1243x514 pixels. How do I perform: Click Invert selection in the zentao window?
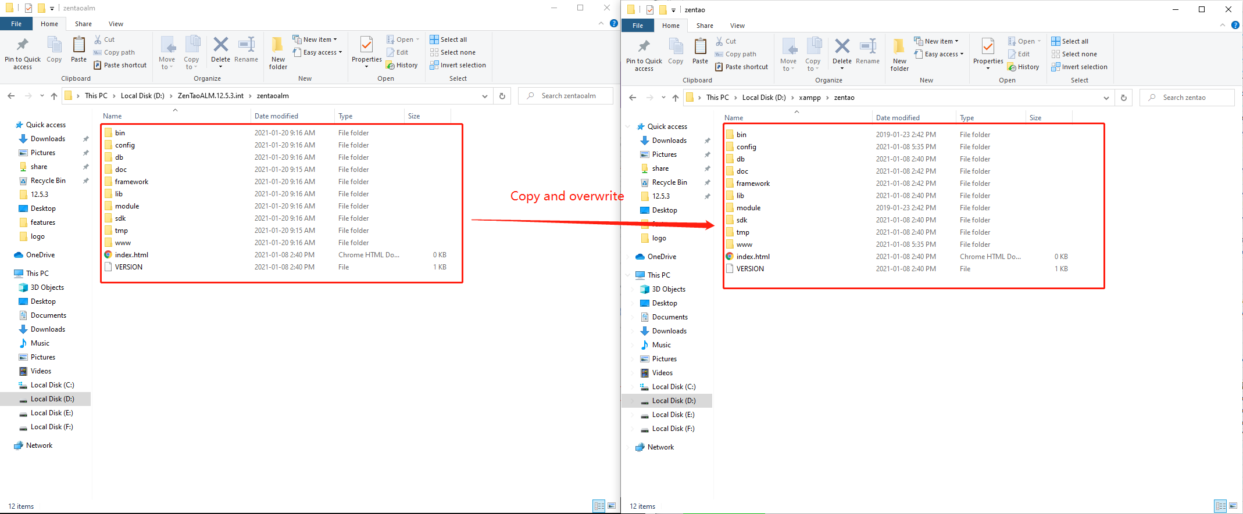[x=1079, y=67]
